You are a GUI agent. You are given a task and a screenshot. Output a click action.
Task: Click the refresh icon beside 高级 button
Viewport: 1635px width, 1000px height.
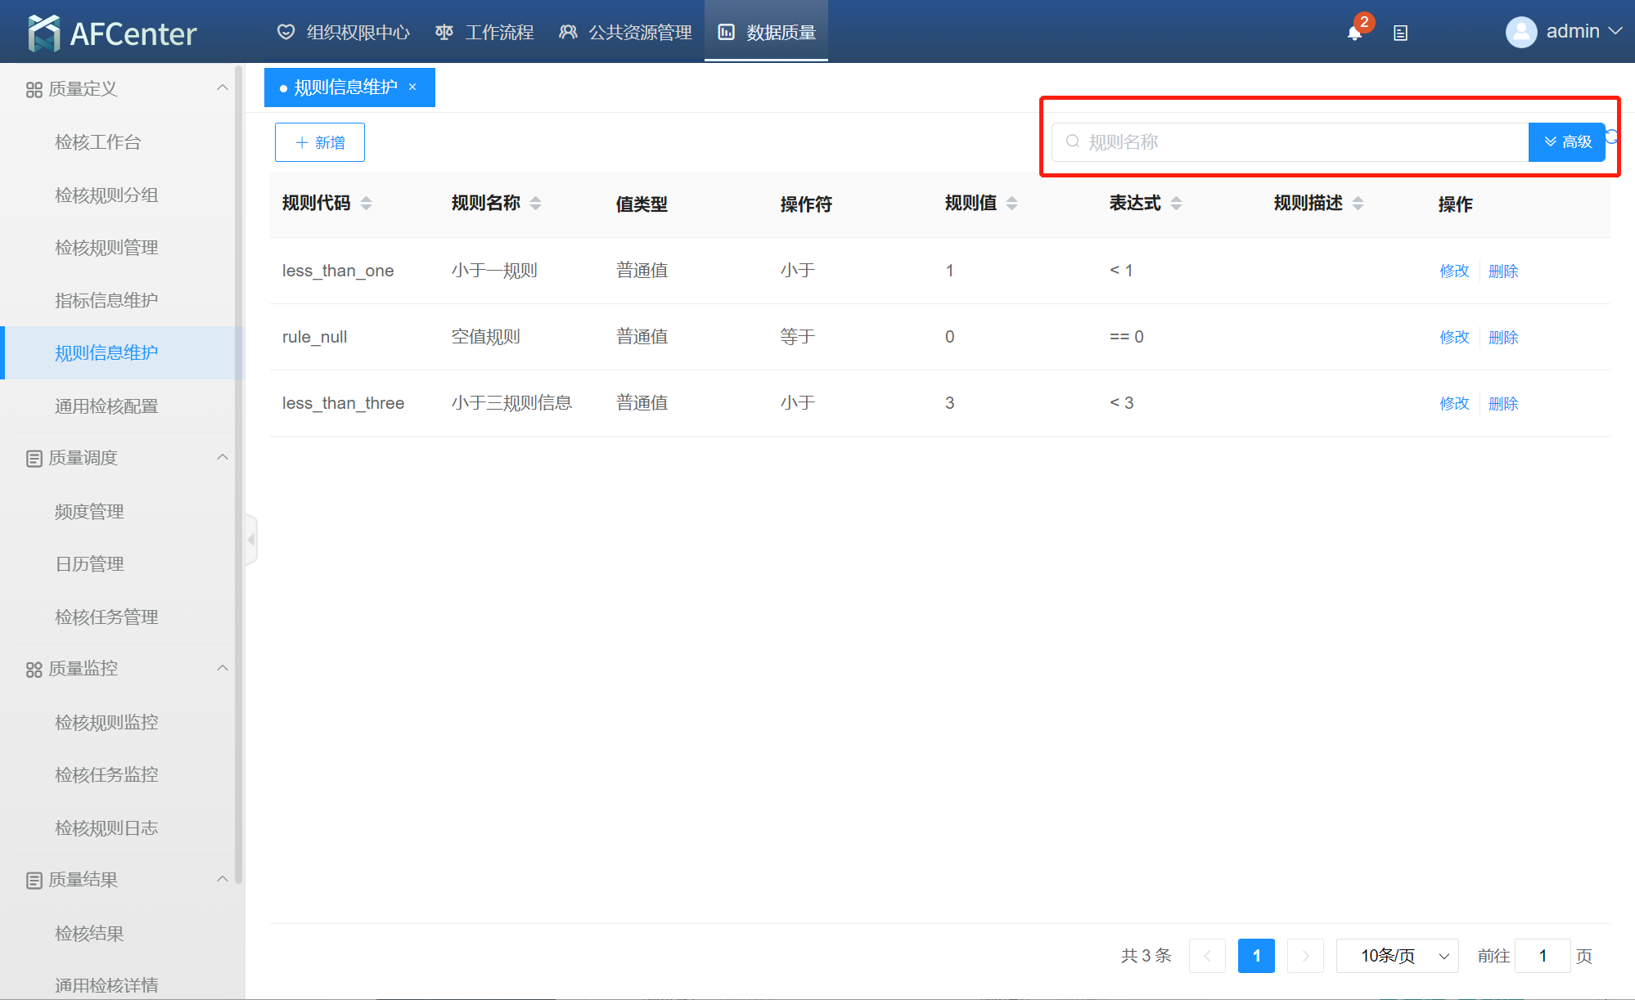point(1612,137)
